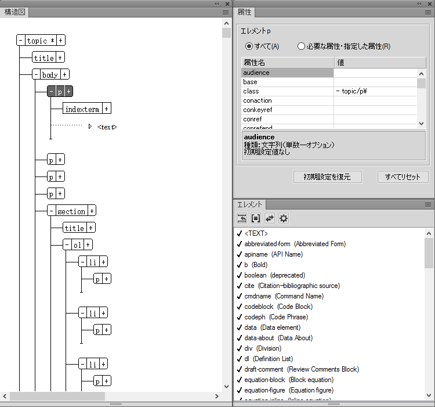The height and width of the screenshot is (407, 435).
Task: Open the 属性 panel flyout menu icon
Action: (x=428, y=12)
